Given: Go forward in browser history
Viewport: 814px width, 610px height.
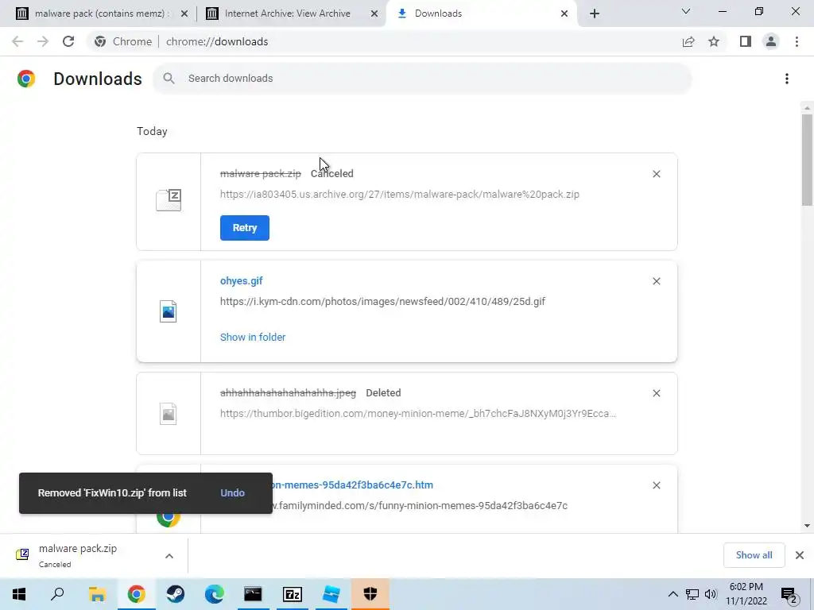Looking at the screenshot, I should coord(43,41).
